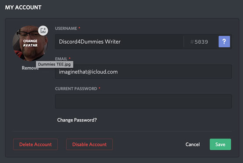Click the red asterisk beside USERNAME
Viewport: 243px width, 163px height.
click(79, 28)
